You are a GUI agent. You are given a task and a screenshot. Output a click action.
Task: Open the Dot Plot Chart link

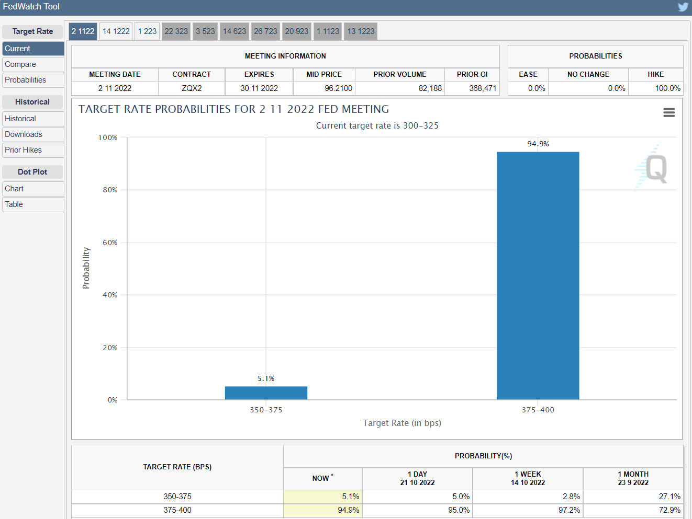point(33,189)
